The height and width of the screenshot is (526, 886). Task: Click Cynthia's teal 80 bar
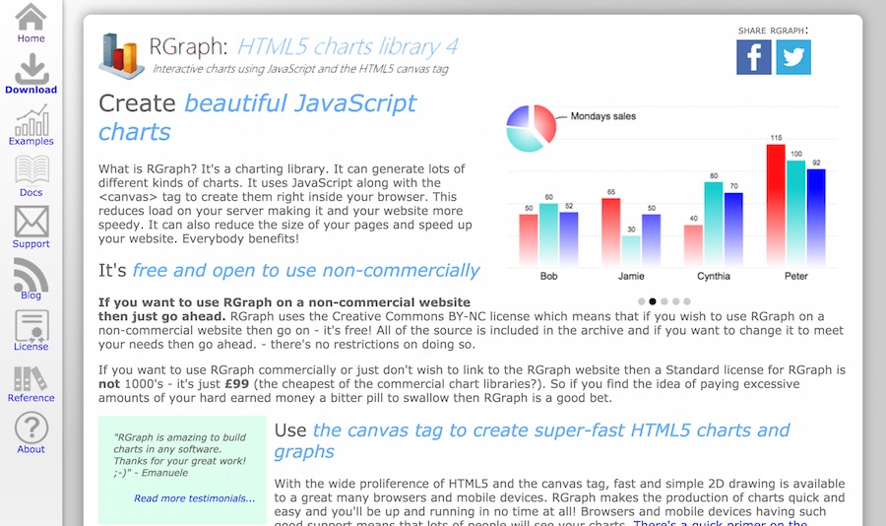(x=714, y=224)
